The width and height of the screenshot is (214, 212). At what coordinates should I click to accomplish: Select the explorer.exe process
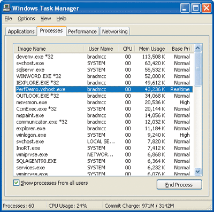pyautogui.click(x=104, y=129)
